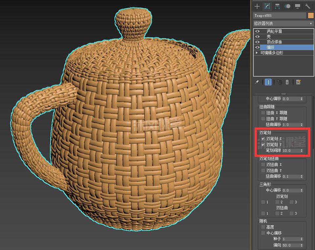Uncheck the 双笔划 X checkbox
Viewport: 315px width, 250px height.
(x=263, y=139)
